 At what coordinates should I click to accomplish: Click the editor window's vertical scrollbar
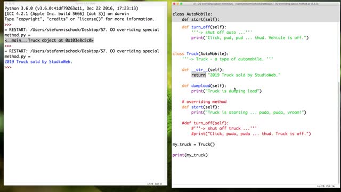tap(339, 133)
